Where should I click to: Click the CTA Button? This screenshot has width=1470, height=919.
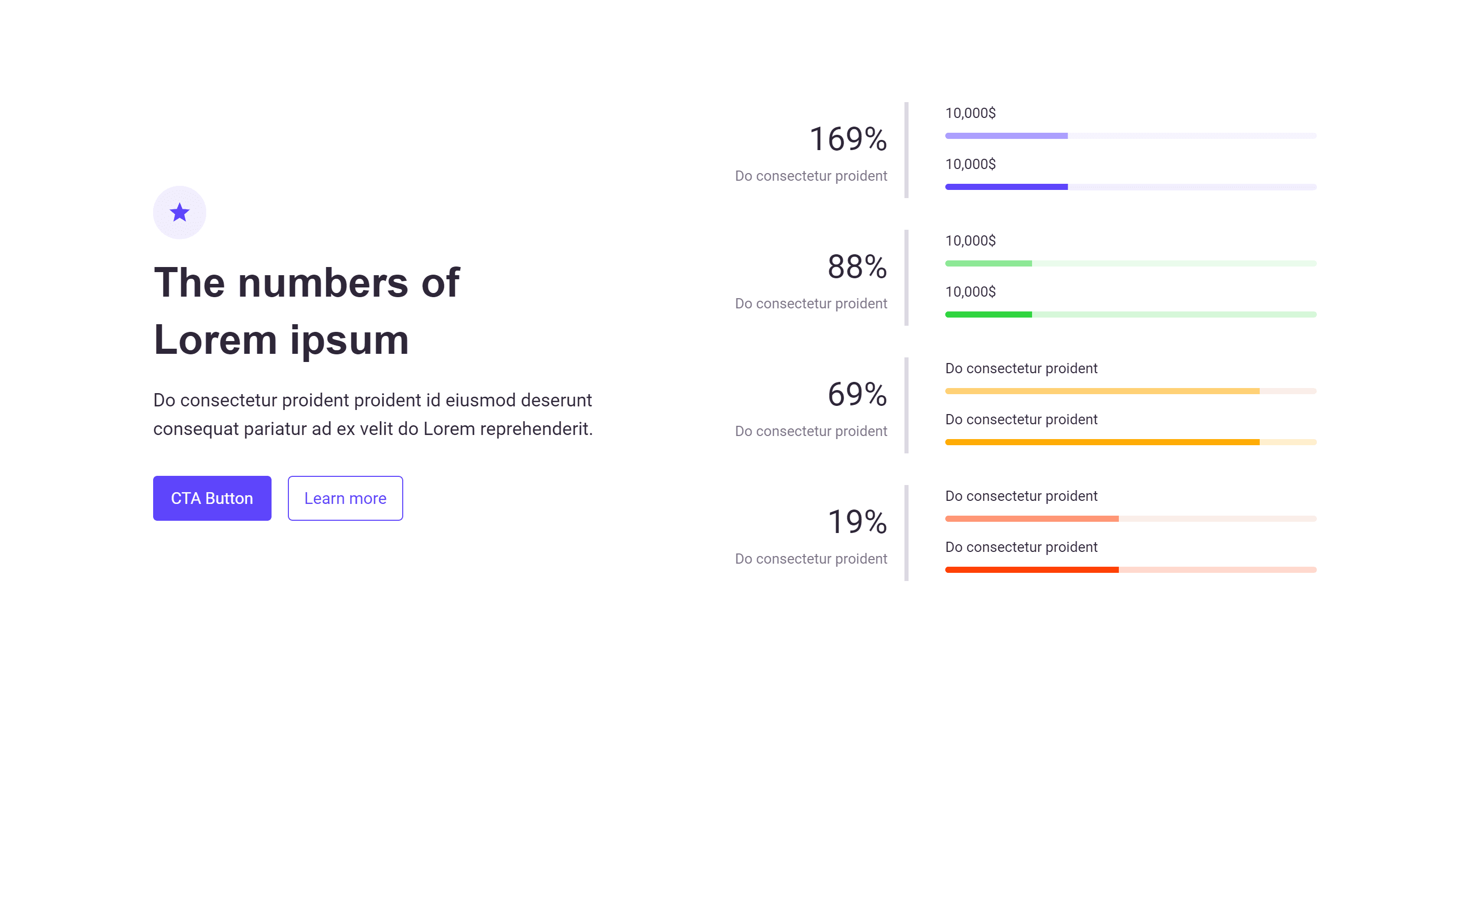coord(212,498)
